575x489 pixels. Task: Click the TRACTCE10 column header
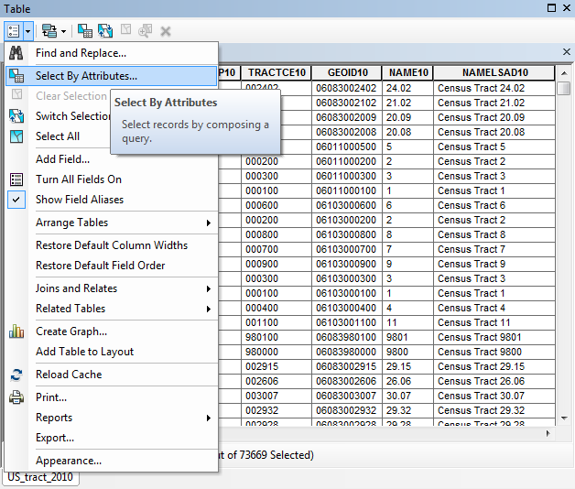(x=277, y=72)
